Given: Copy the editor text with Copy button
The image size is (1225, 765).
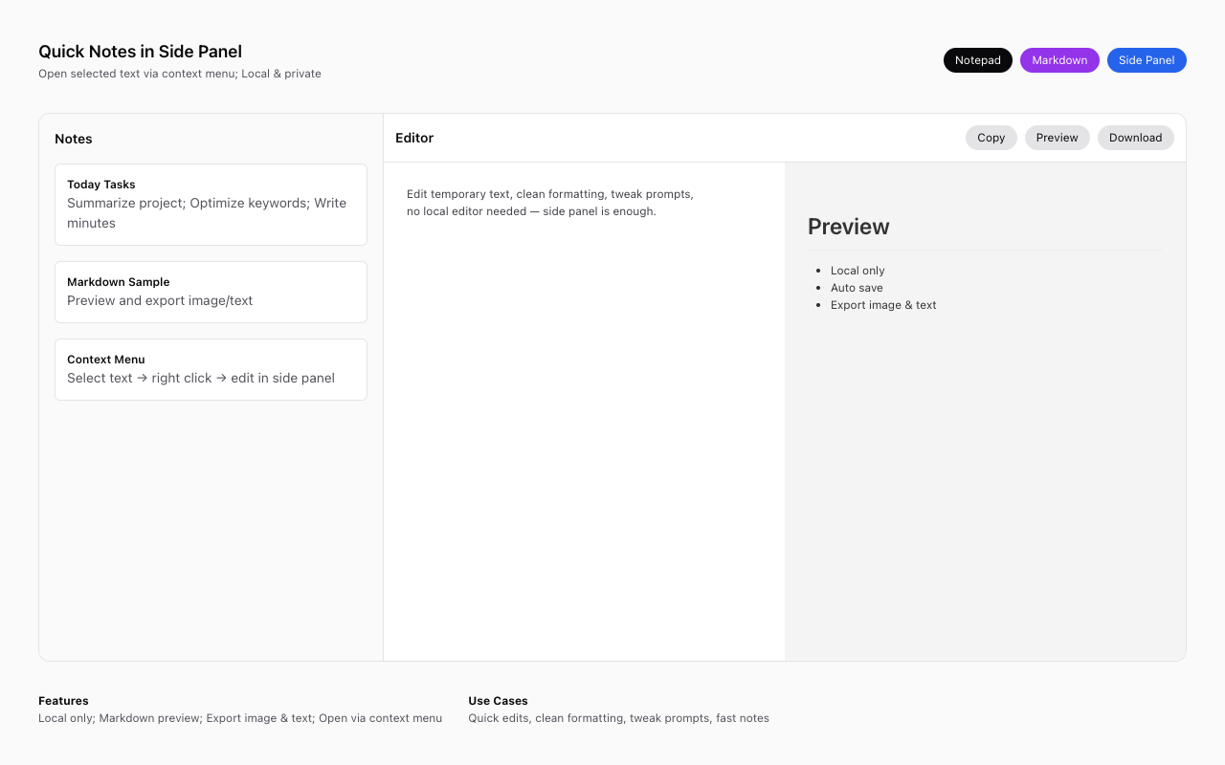Looking at the screenshot, I should 991,138.
